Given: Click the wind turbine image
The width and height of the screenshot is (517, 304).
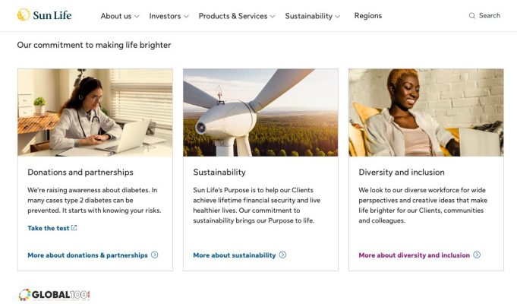Looking at the screenshot, I should coord(260,112).
